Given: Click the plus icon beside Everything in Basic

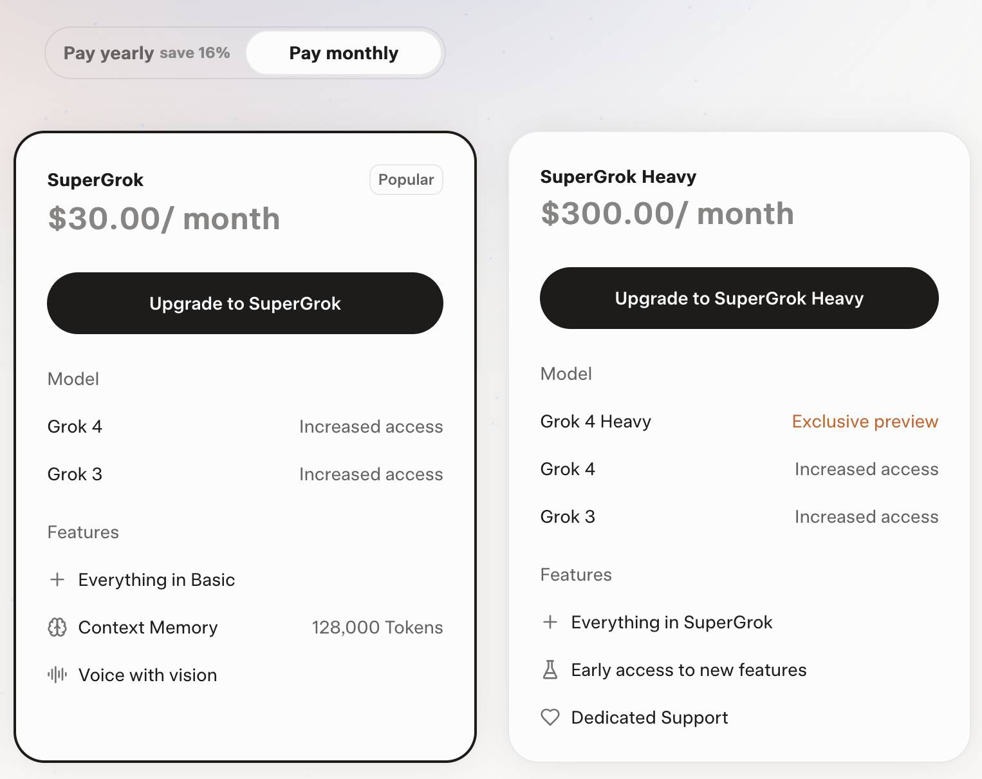Looking at the screenshot, I should click(57, 579).
